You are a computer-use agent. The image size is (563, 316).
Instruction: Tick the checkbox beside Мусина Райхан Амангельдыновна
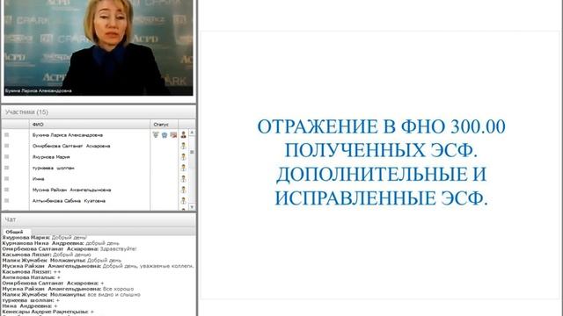tap(6, 190)
